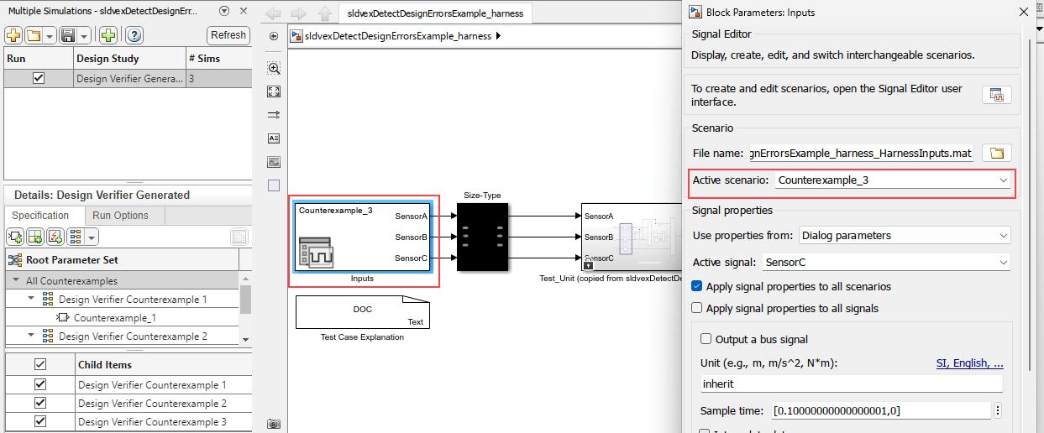Browse for scenario file with folder icon
The image size is (1044, 433).
pos(996,153)
